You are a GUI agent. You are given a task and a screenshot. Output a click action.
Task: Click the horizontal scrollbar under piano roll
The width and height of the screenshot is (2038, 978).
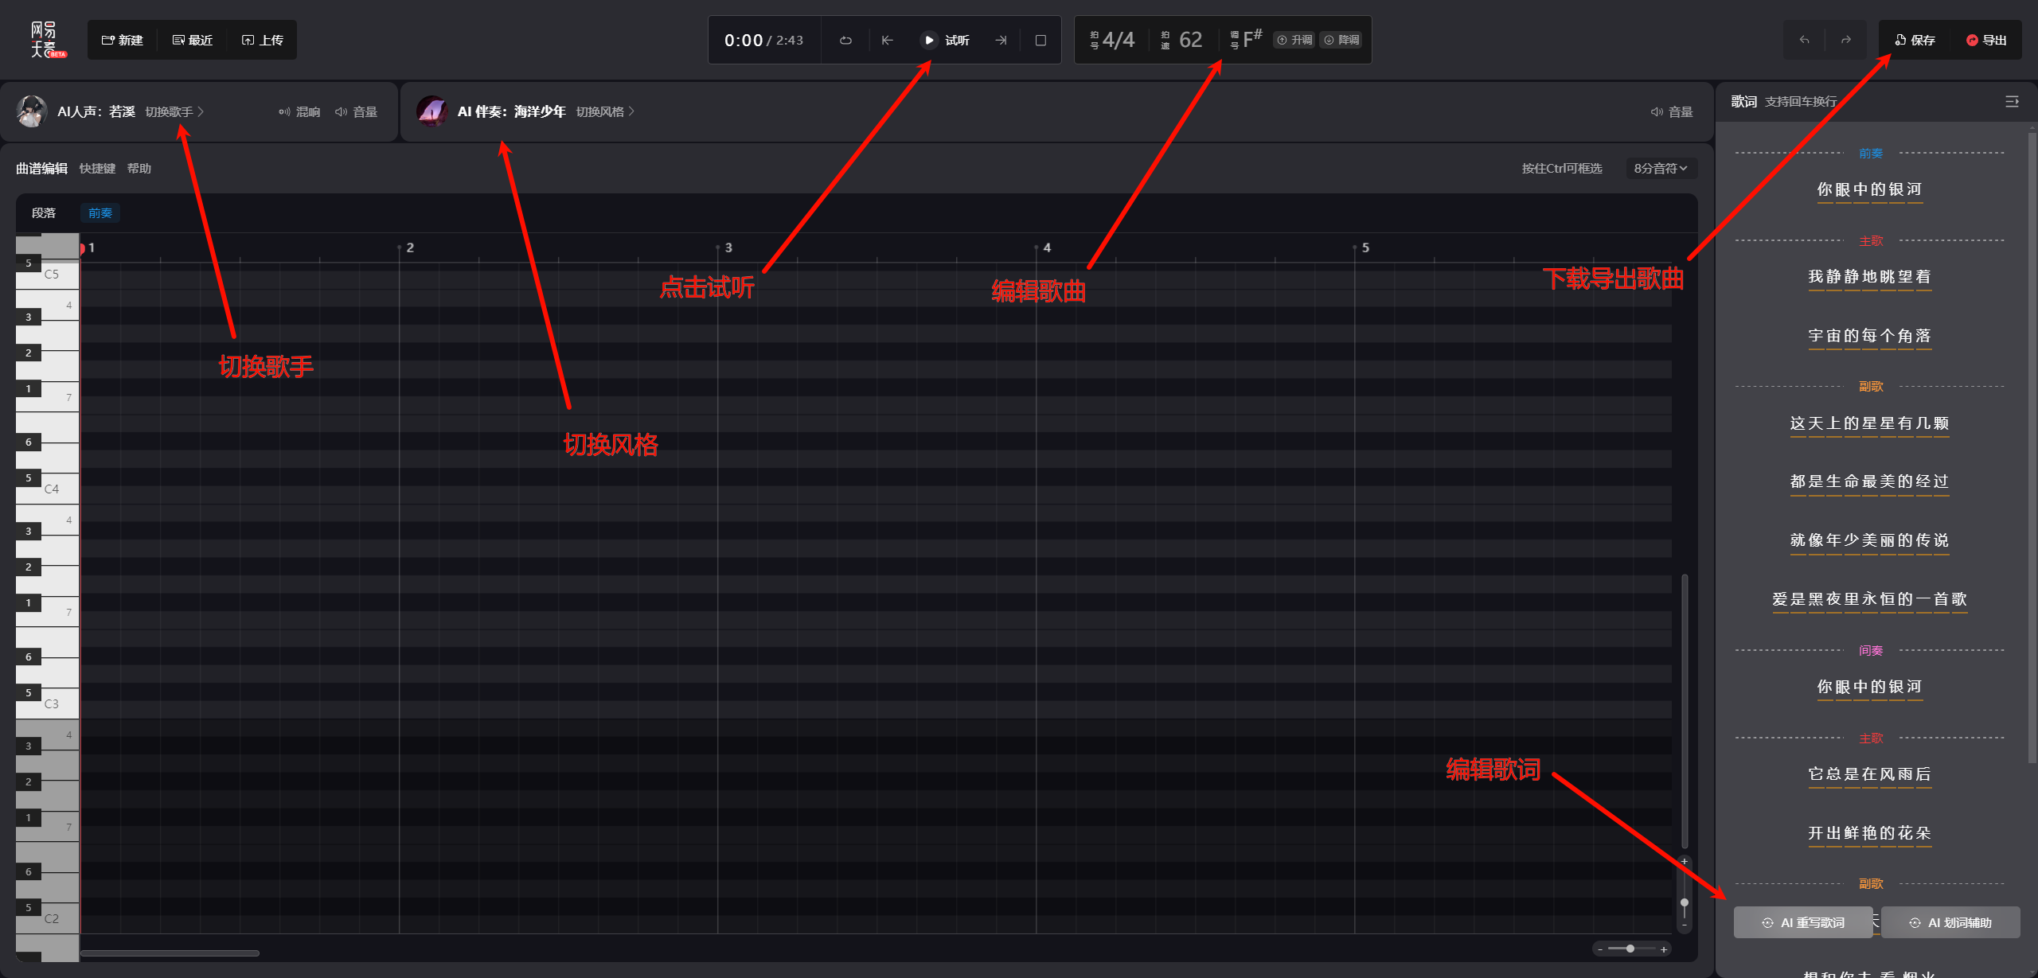tap(170, 953)
